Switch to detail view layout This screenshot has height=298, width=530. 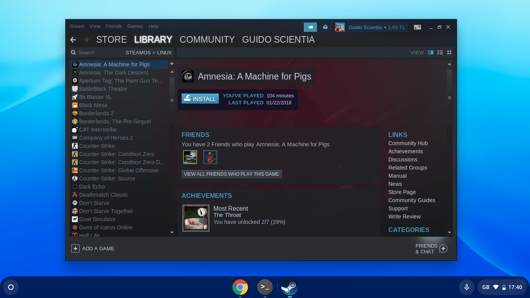[x=431, y=52]
